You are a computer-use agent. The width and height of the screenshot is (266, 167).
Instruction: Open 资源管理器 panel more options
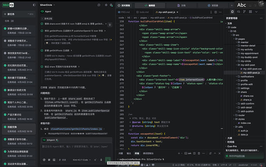coord(261,18)
